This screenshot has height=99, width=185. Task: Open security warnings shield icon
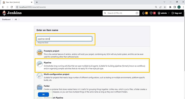point(151,13)
